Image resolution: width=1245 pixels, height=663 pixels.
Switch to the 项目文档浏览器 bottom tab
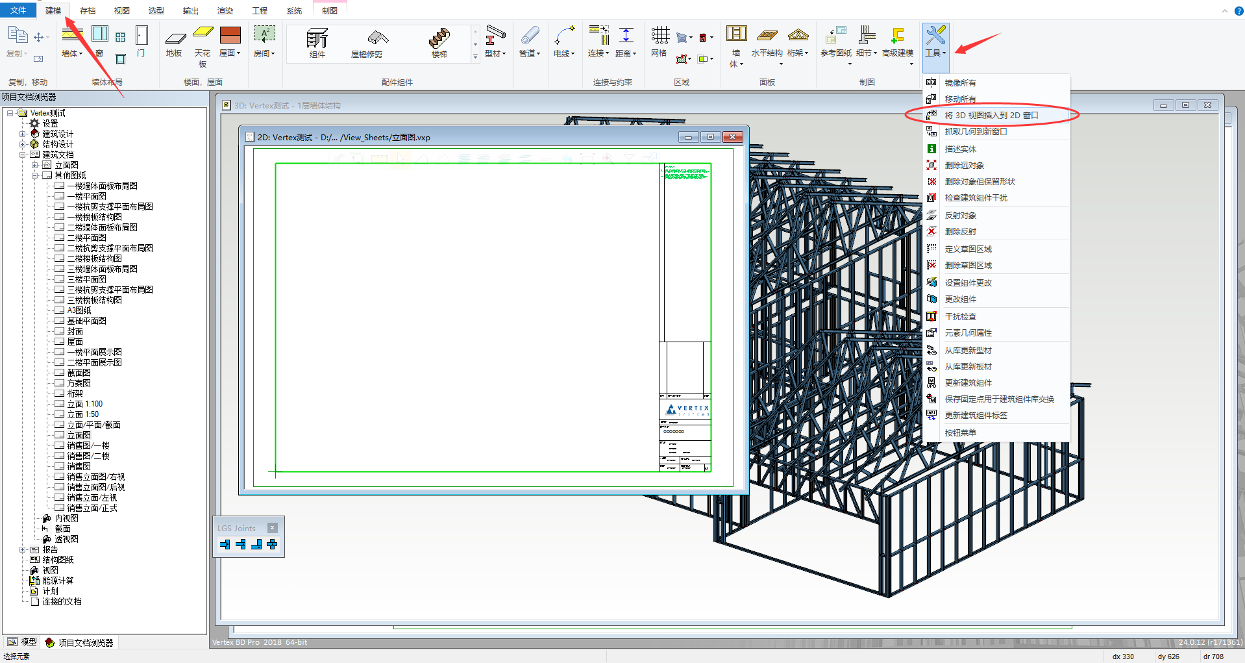(x=79, y=642)
